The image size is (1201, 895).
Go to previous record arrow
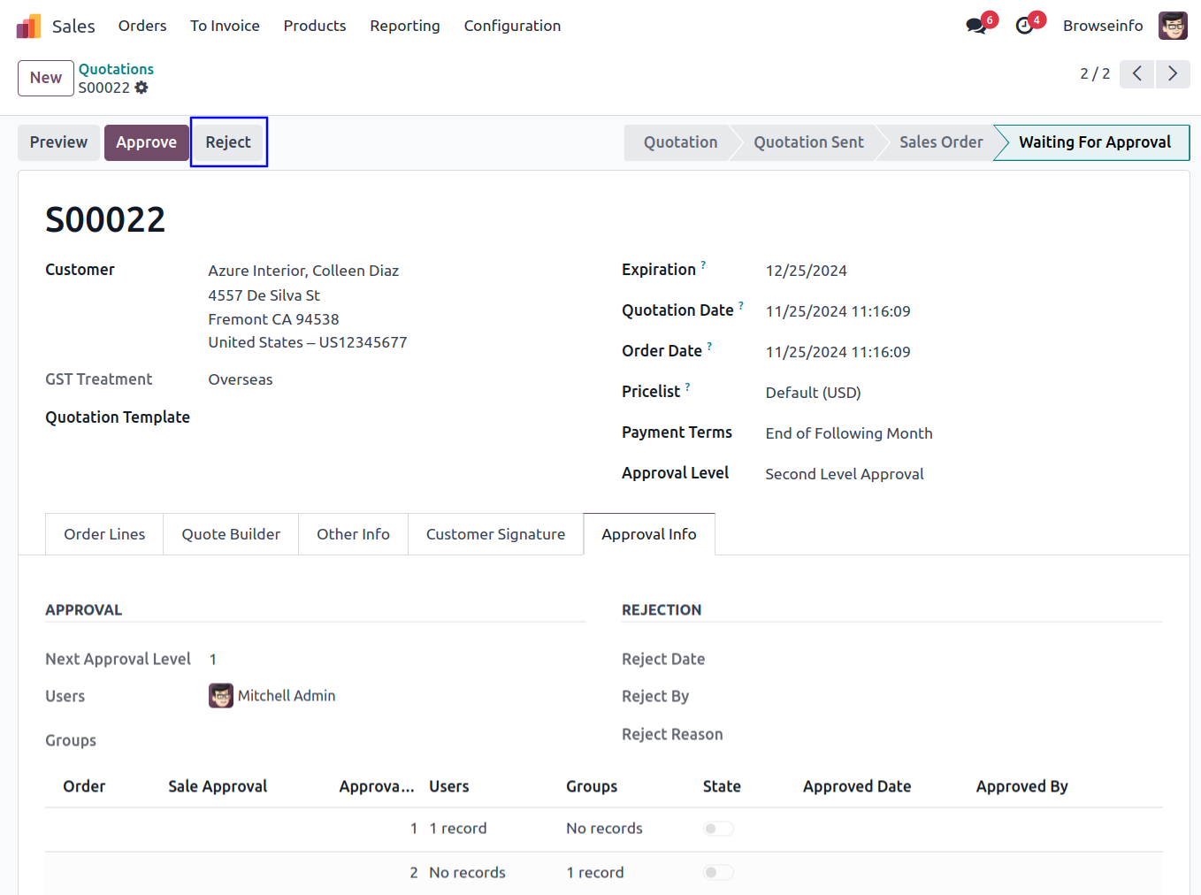1137,73
